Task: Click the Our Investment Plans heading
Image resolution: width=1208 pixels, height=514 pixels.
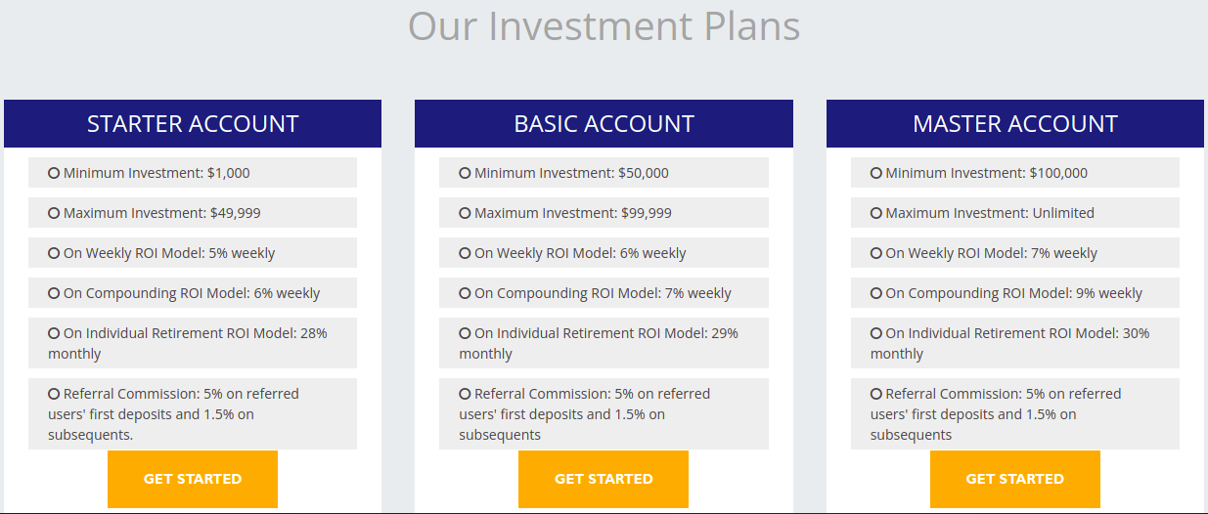Action: click(604, 26)
